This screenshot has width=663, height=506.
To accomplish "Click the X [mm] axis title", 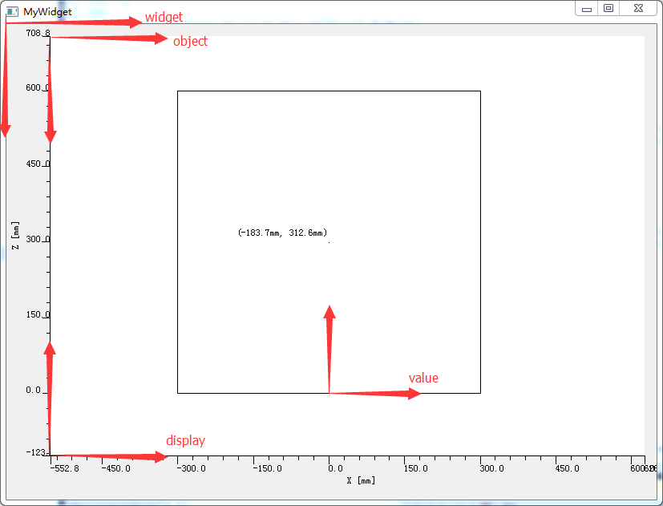I will (x=361, y=480).
